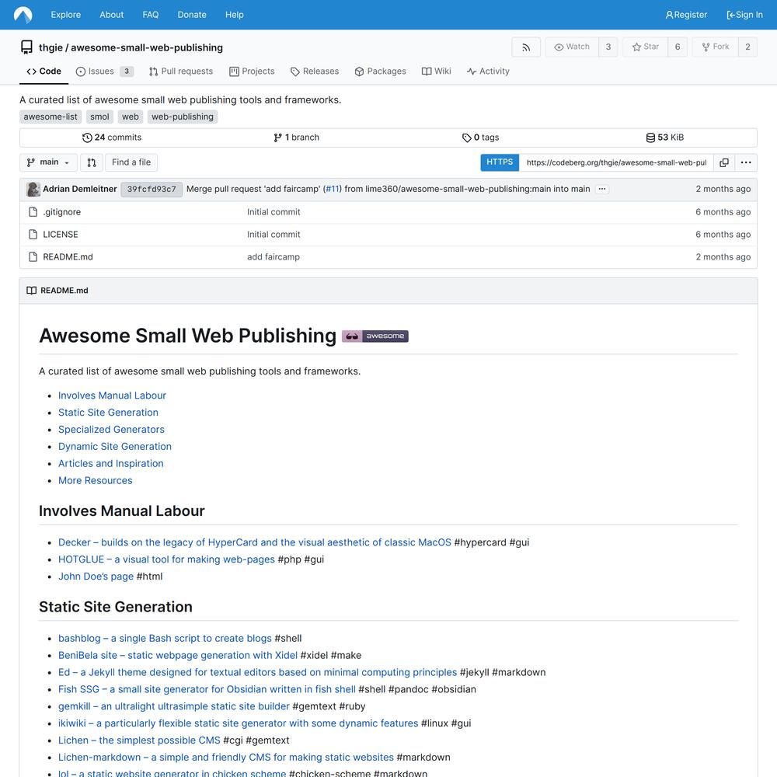The image size is (777, 777).
Task: Open Help in the top navigation
Action: [x=235, y=15]
